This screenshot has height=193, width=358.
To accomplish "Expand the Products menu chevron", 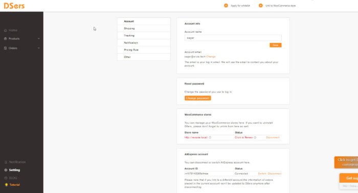I will 38,39.
